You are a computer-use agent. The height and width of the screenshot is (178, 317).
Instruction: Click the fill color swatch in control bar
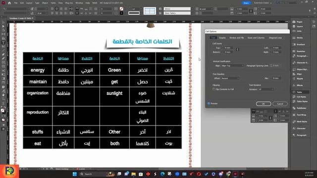coord(121,9)
